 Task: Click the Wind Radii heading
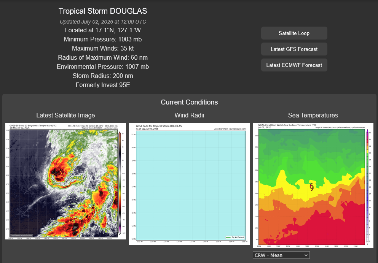pyautogui.click(x=189, y=115)
